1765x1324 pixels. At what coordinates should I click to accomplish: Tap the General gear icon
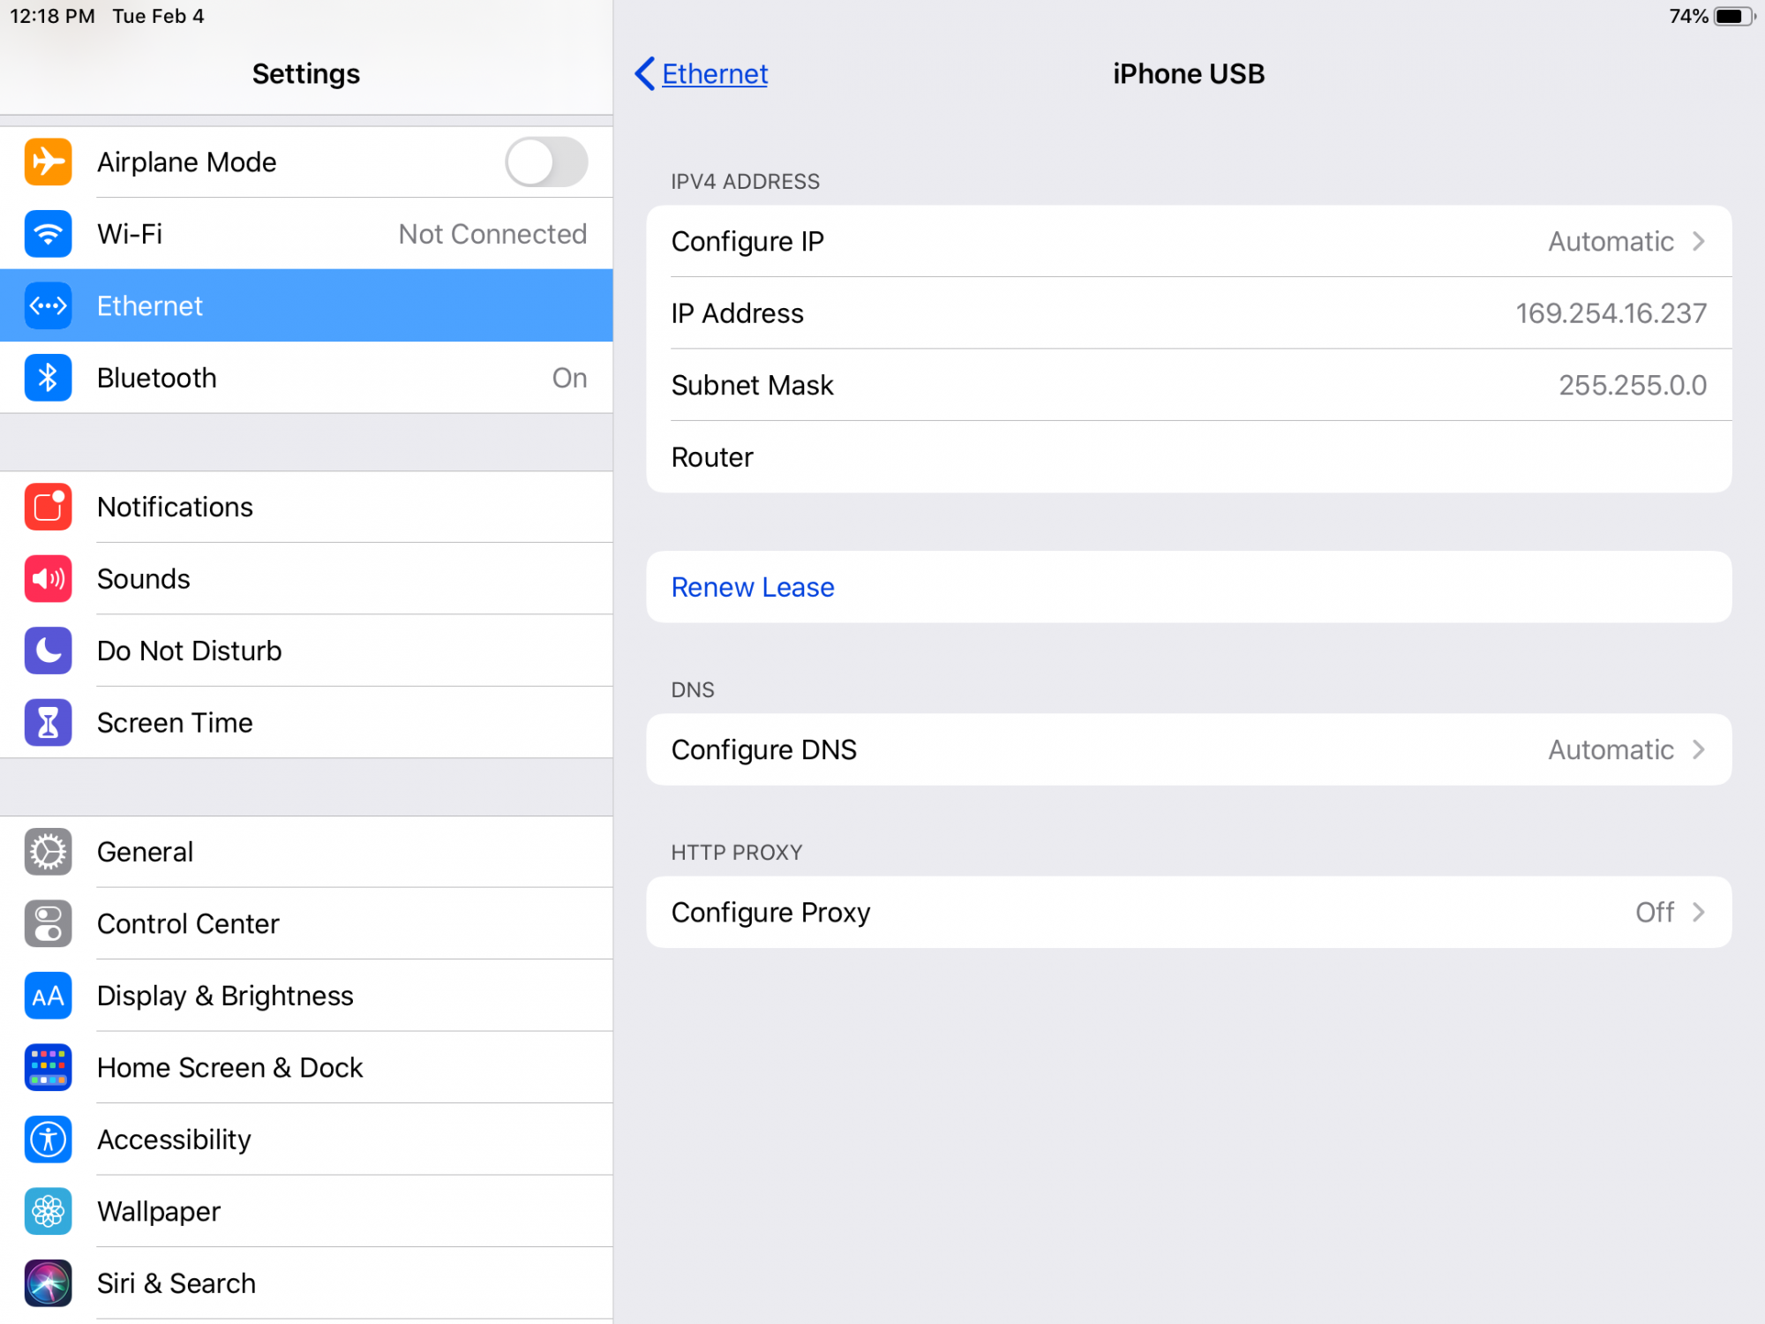[x=48, y=852]
